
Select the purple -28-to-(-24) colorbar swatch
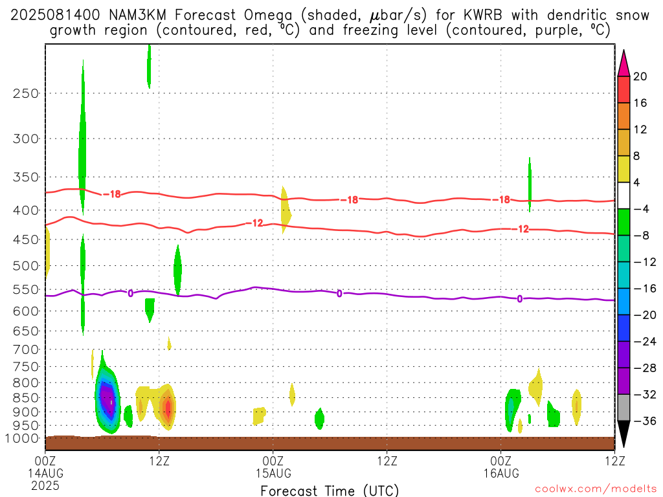tap(624, 355)
